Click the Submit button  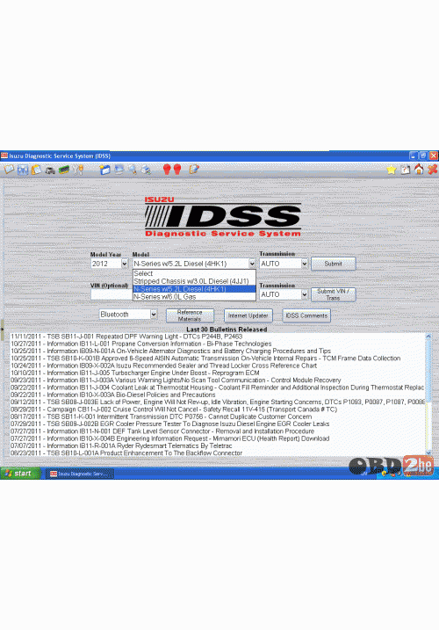pos(333,264)
